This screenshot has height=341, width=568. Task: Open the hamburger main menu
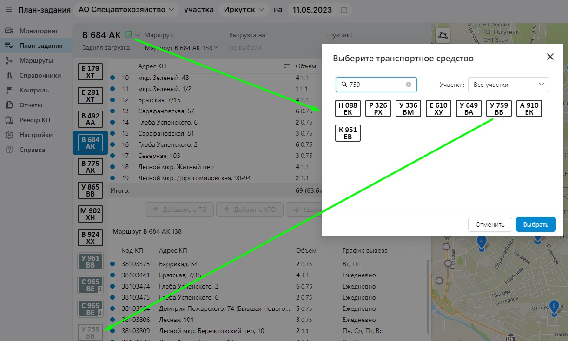(x=9, y=10)
